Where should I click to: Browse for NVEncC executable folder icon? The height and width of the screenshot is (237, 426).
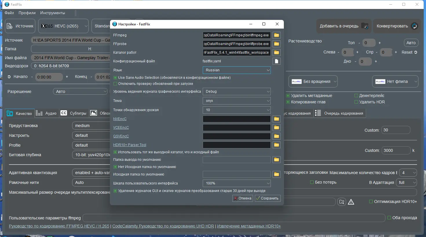(277, 119)
